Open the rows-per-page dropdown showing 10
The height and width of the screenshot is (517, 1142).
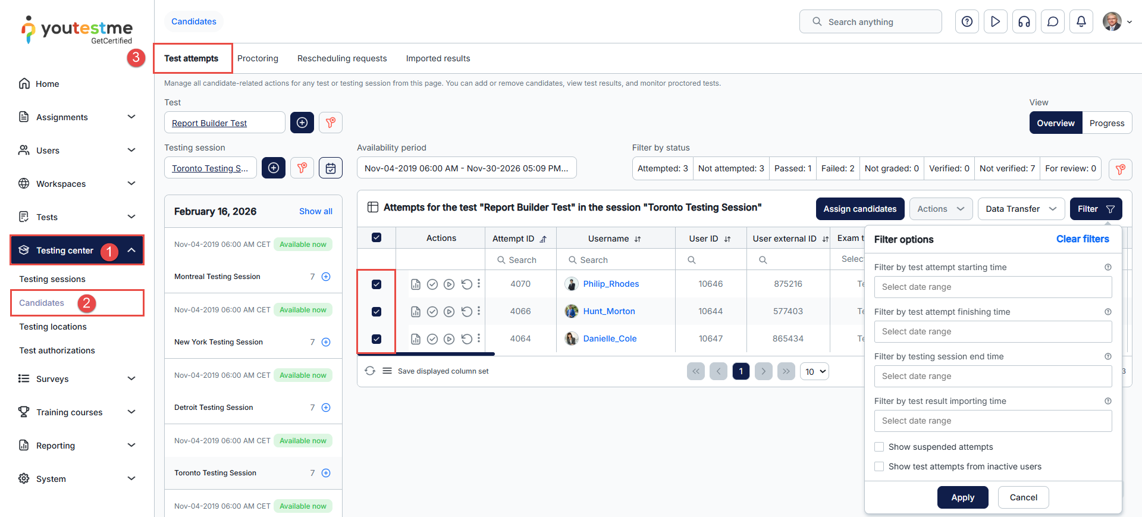click(x=814, y=372)
